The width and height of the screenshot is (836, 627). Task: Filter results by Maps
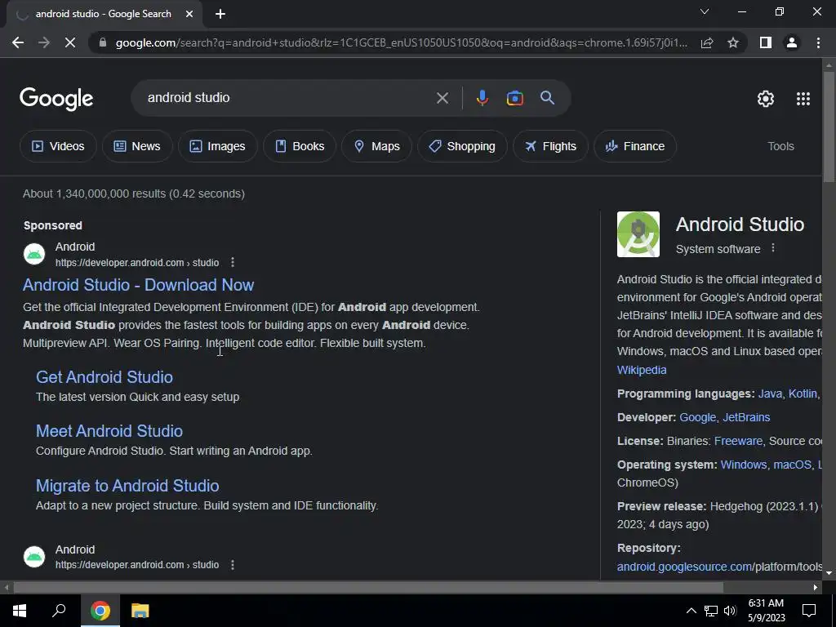coord(376,146)
